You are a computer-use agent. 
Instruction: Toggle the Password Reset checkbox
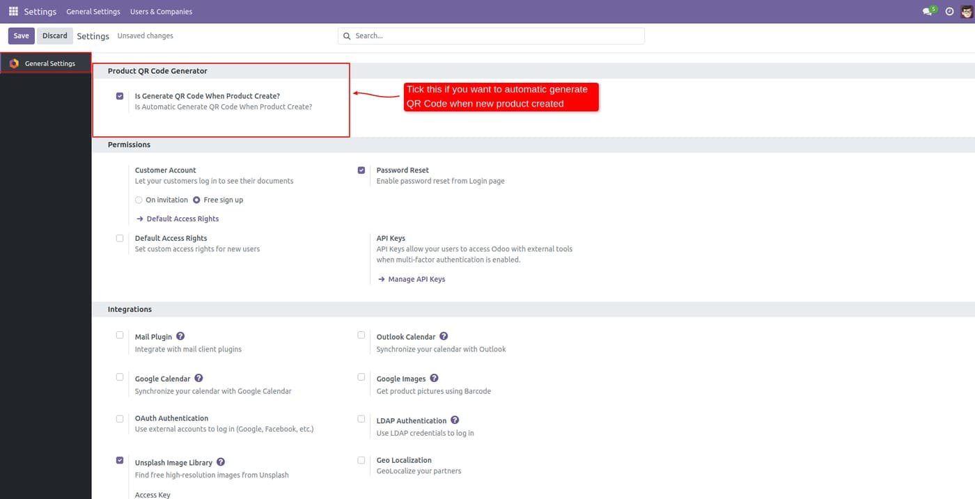(361, 170)
